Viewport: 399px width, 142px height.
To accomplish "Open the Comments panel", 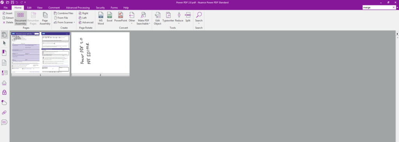I will [x=4, y=122].
